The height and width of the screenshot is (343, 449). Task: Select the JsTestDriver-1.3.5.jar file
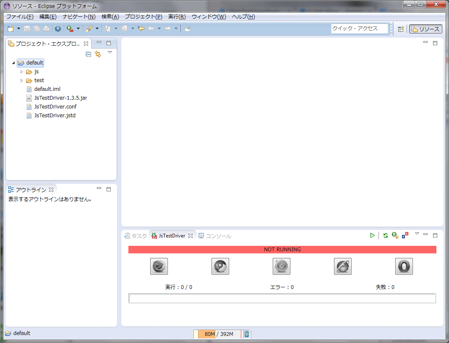click(x=57, y=98)
